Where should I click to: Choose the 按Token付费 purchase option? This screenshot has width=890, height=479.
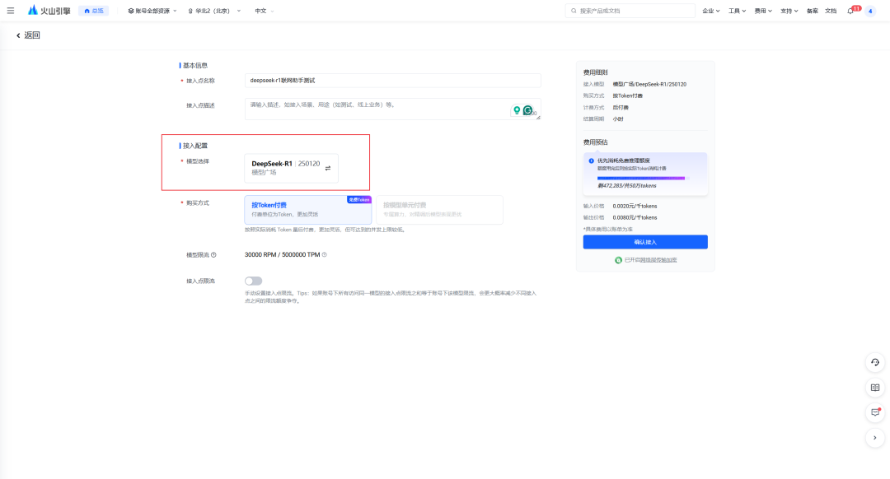307,209
